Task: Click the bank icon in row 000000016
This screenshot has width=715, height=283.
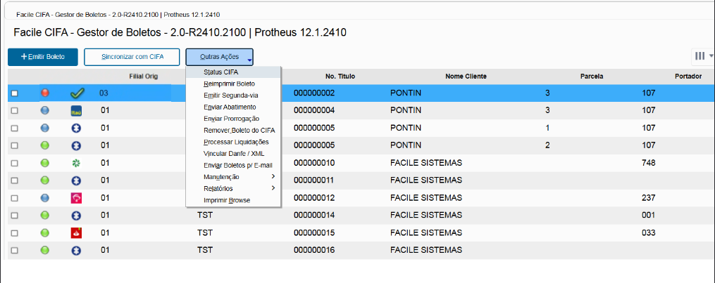Action: pos(77,250)
